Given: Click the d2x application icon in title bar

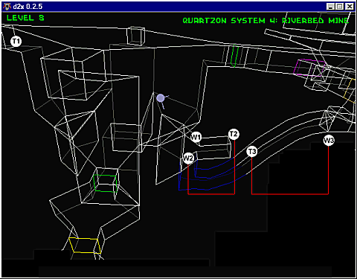Looking at the screenshot, I should [7, 6].
